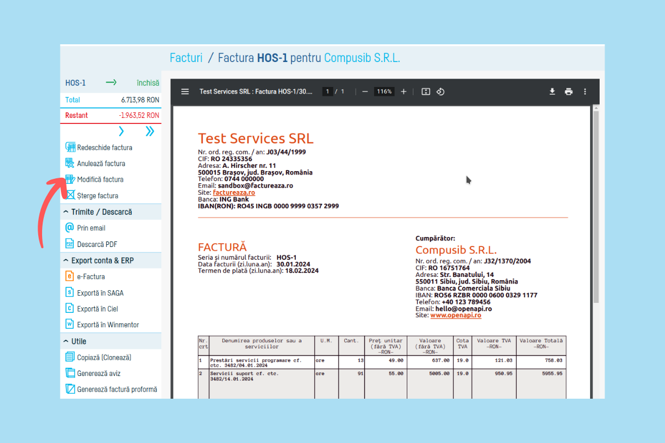Screen dimensions: 665x443
Task: Collapse the Utile section
Action: coord(65,341)
